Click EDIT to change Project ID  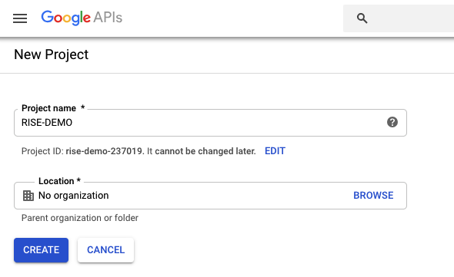(x=275, y=151)
